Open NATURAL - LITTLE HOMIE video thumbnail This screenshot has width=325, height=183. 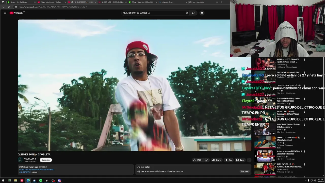click(x=265, y=64)
